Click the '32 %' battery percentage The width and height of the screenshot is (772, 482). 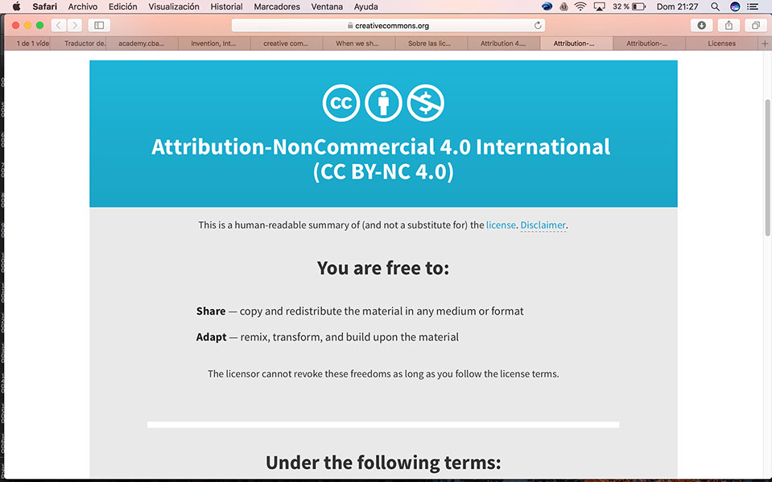pyautogui.click(x=621, y=6)
